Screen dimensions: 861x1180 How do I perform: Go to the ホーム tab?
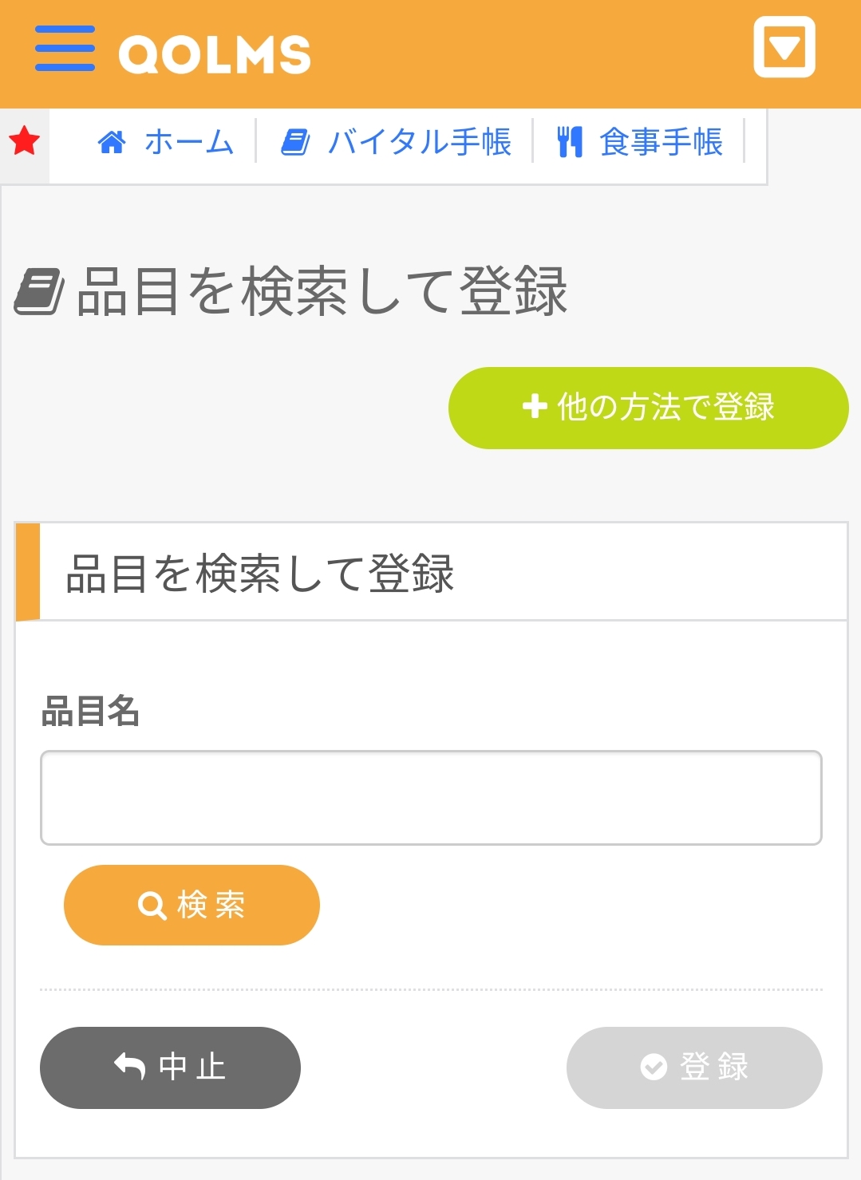(189, 143)
